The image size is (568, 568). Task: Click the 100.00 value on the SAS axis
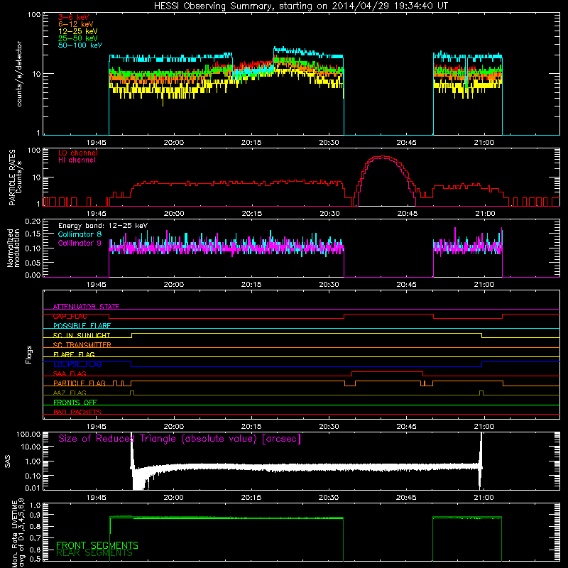click(x=28, y=434)
